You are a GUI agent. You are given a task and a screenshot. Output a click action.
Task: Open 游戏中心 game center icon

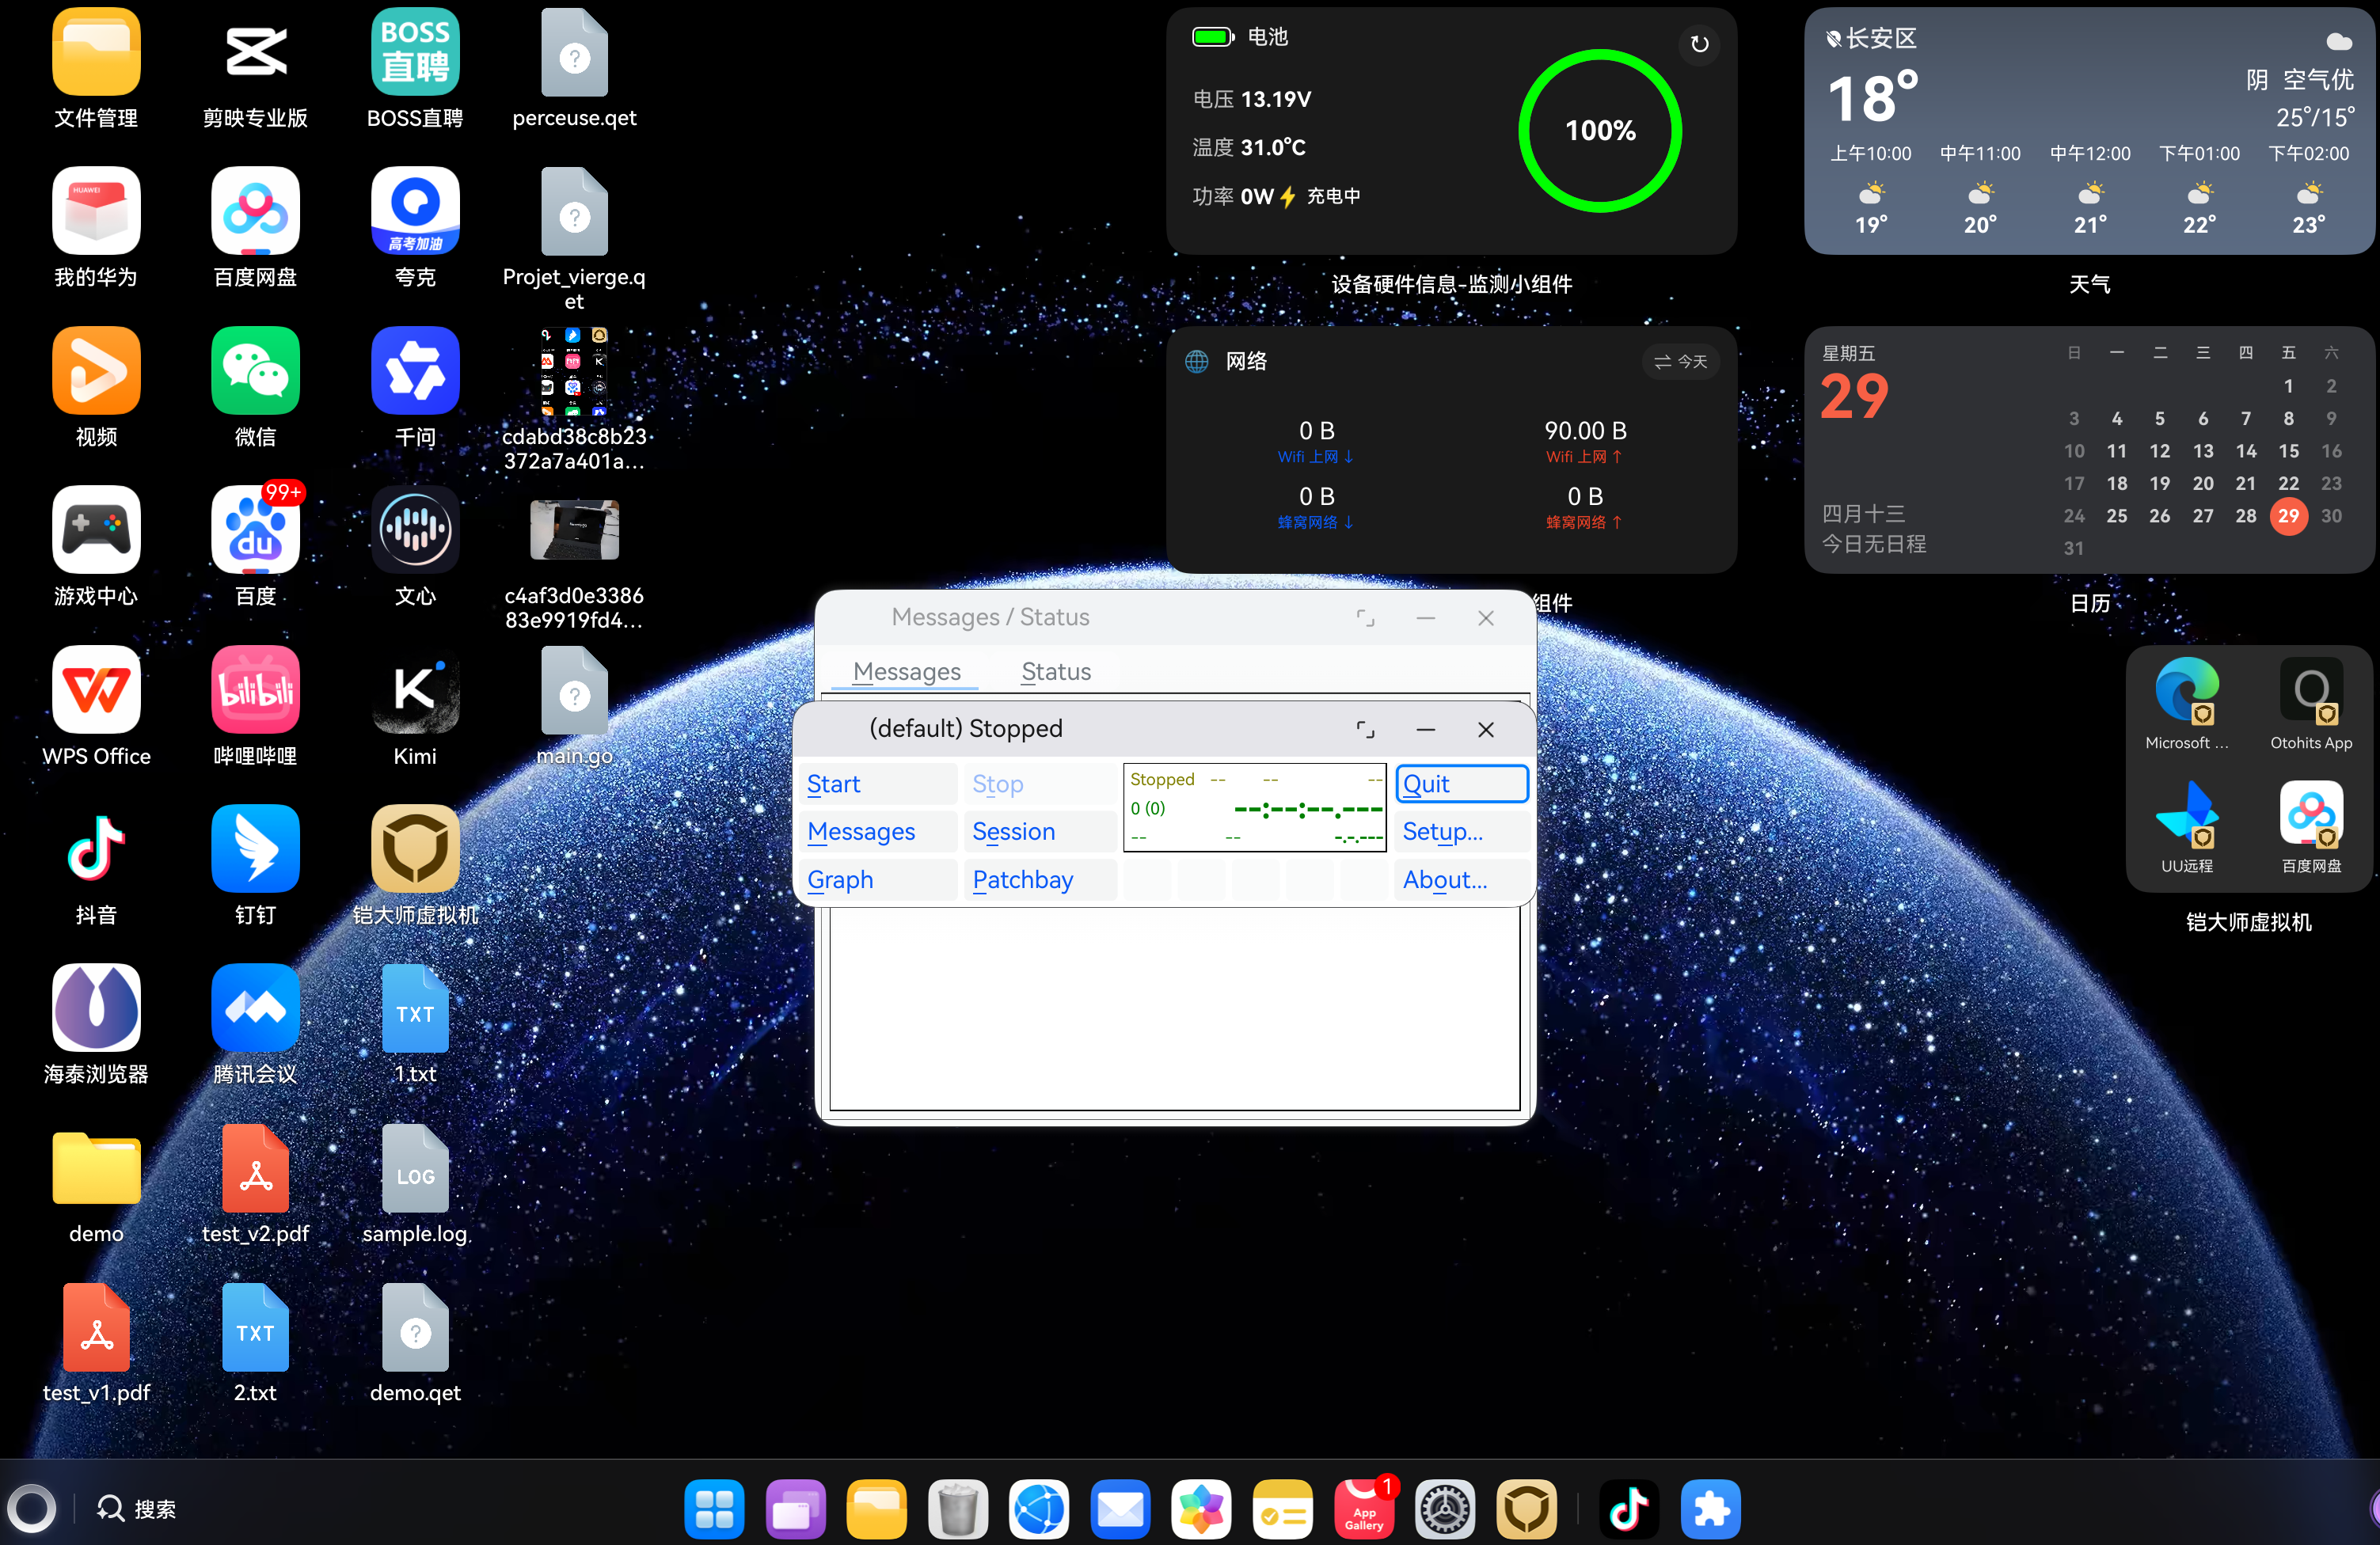pos(96,530)
